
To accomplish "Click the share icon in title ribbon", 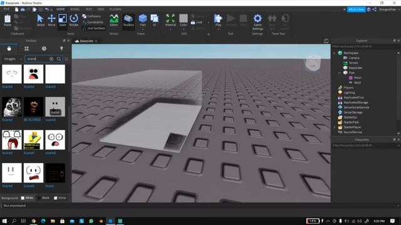I will coord(375,9).
